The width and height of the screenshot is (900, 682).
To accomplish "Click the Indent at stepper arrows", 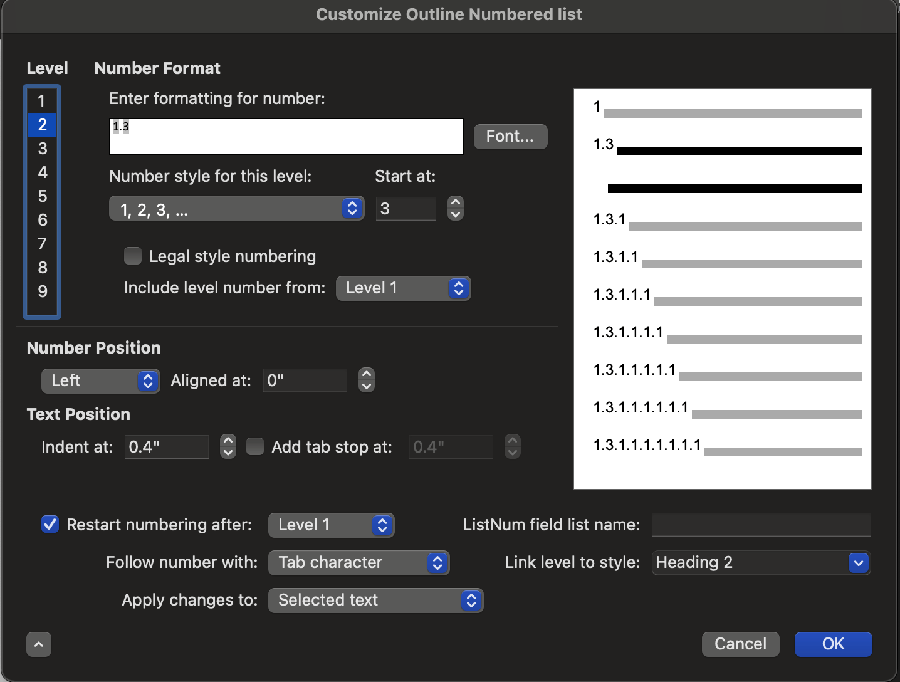I will point(228,446).
